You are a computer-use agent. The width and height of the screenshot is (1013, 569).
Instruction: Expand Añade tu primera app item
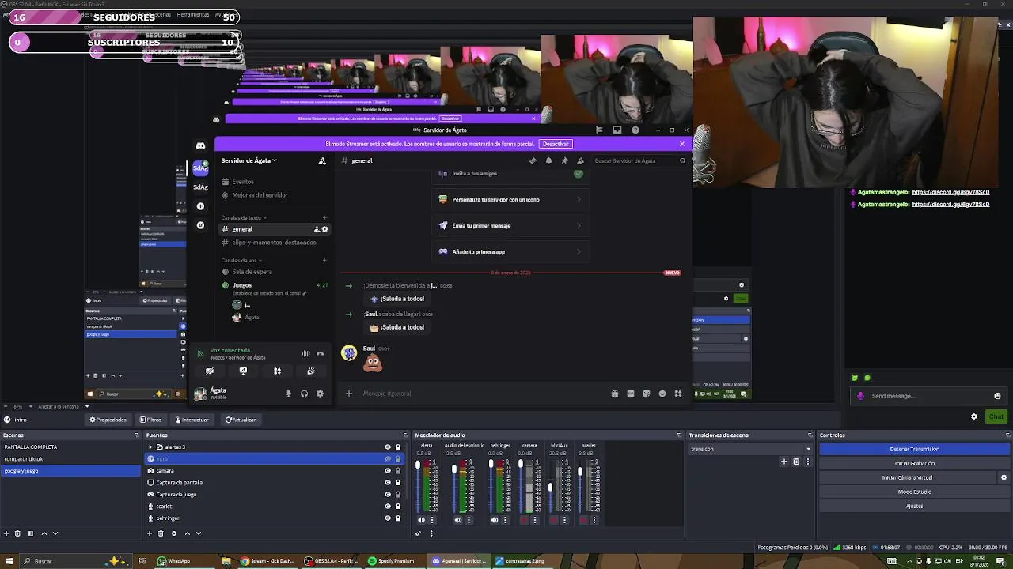tap(510, 252)
